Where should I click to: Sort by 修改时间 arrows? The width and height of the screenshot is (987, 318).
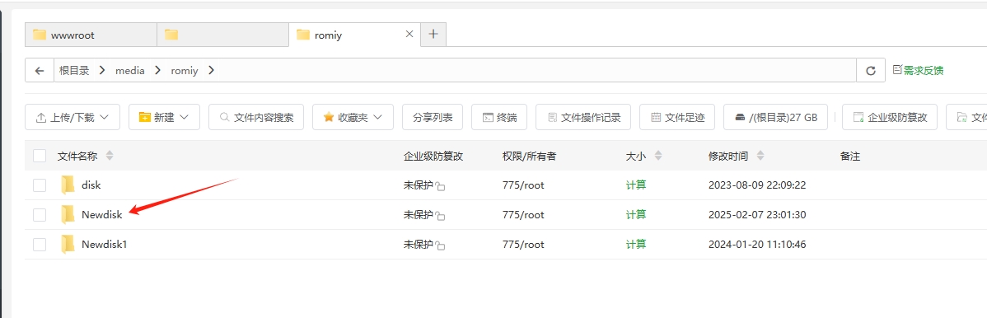tap(760, 156)
